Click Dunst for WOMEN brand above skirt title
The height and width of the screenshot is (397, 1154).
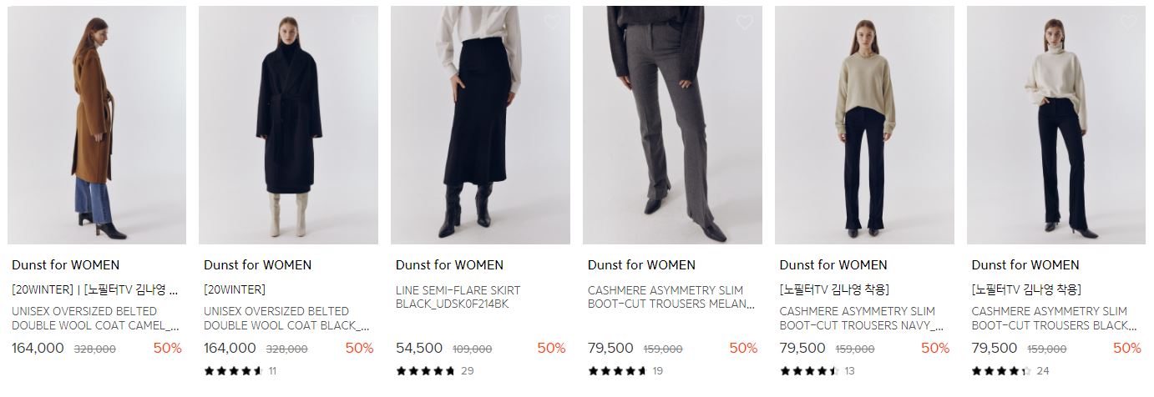(x=449, y=265)
